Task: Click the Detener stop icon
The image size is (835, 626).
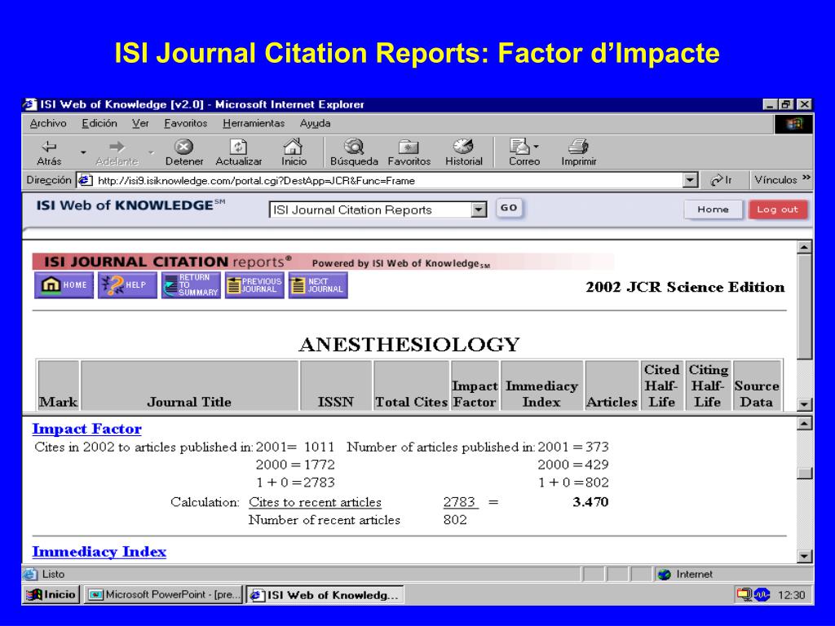Action: click(183, 147)
